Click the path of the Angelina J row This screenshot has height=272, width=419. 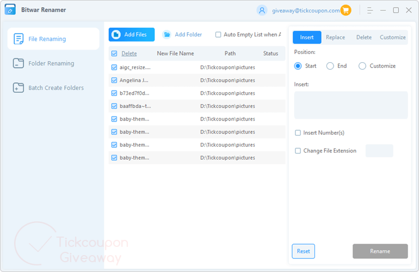point(227,80)
